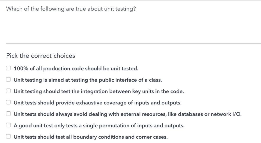The height and width of the screenshot is (143, 261).
Task: Click the word 'choices' in the heading
Action: (x=64, y=56)
